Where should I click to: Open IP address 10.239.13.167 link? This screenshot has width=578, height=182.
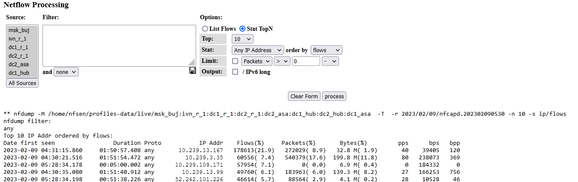coord(201,150)
